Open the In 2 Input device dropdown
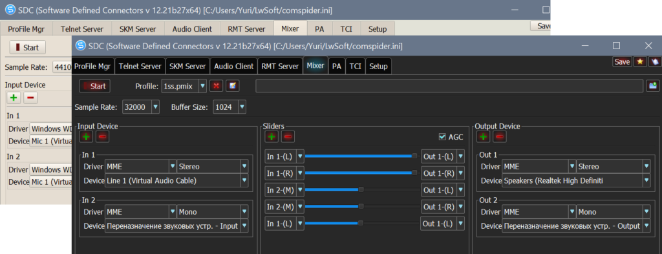Screen dimensions: 662x254 pyautogui.click(x=244, y=226)
